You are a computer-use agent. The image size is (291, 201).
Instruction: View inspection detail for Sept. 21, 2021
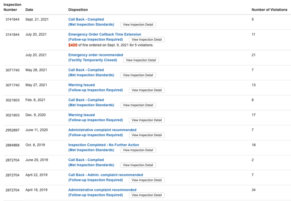(138, 25)
